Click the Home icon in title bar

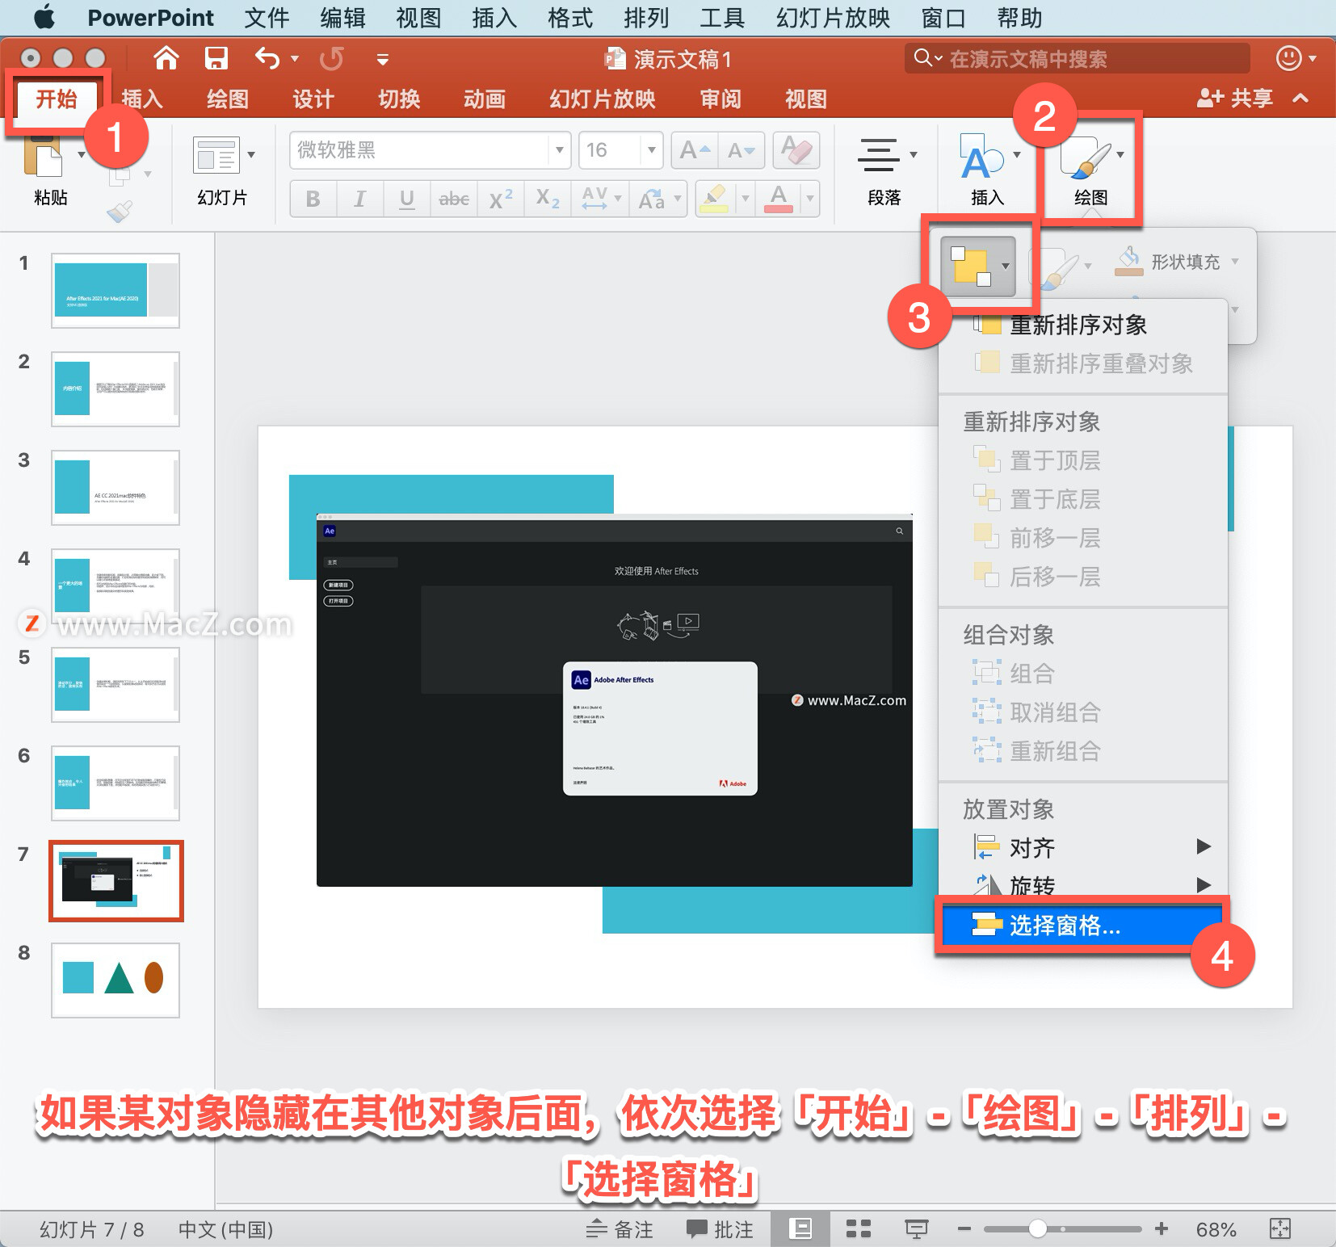166,58
